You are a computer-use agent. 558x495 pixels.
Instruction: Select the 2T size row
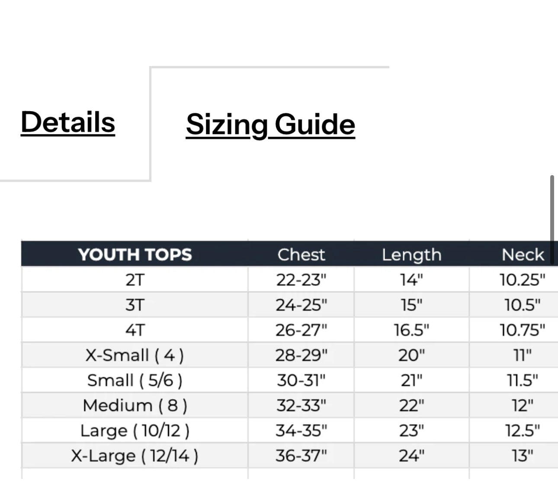pyautogui.click(x=135, y=279)
